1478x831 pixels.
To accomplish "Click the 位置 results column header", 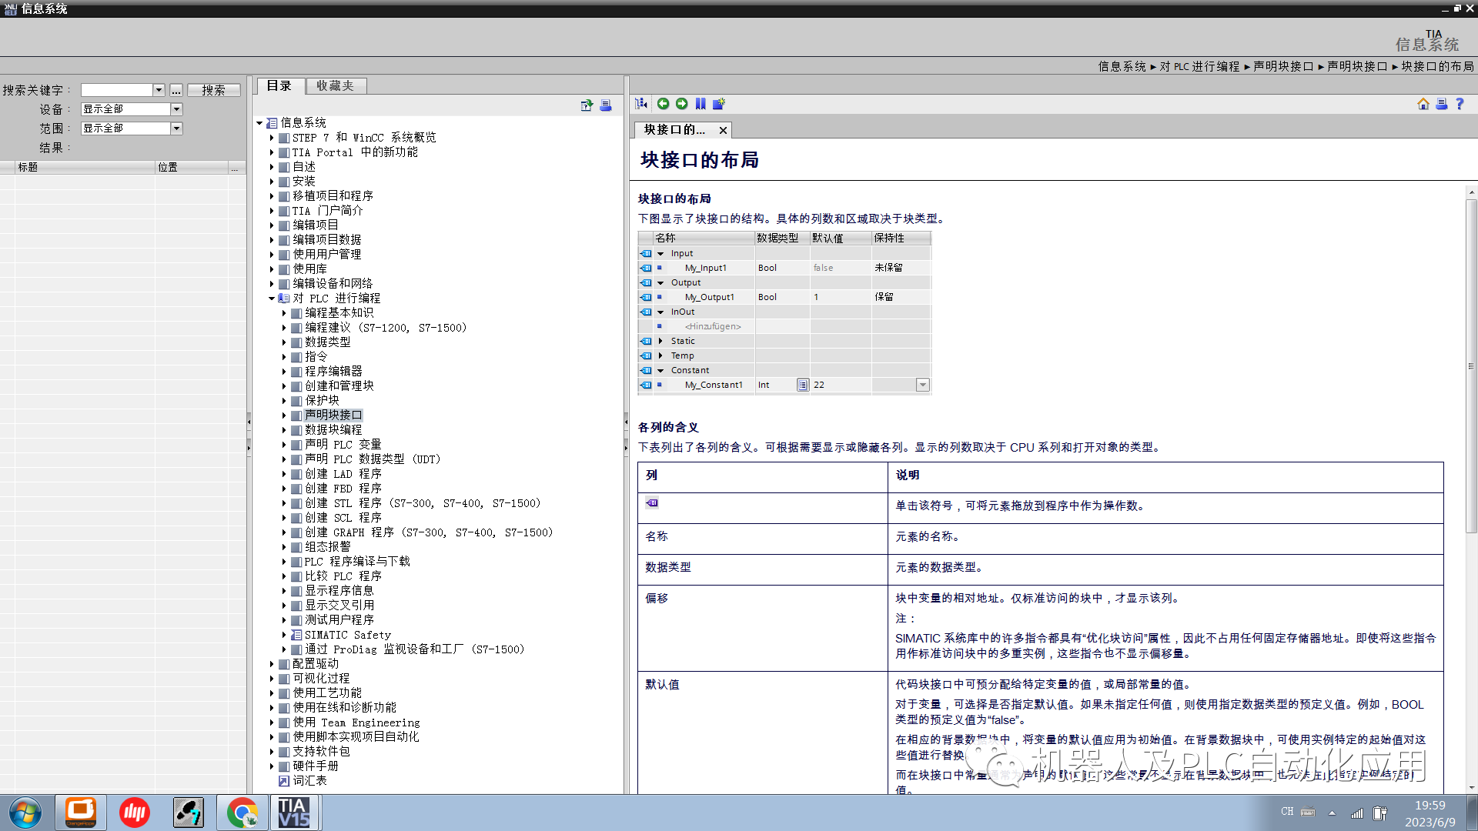I will [192, 167].
